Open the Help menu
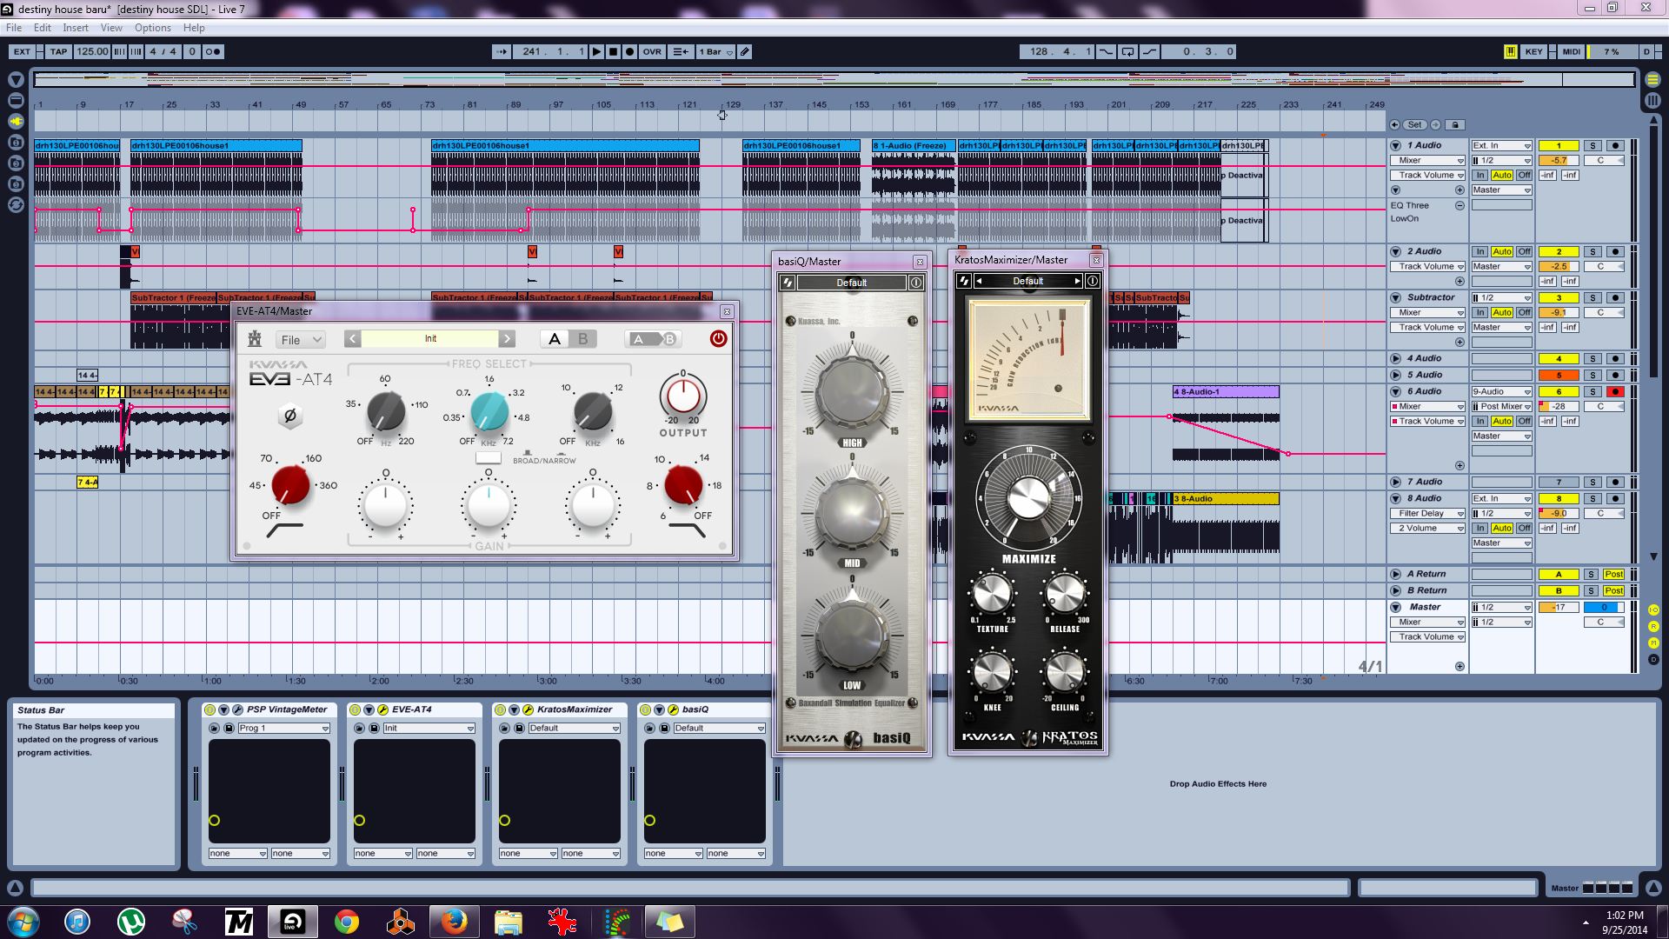 pos(194,28)
